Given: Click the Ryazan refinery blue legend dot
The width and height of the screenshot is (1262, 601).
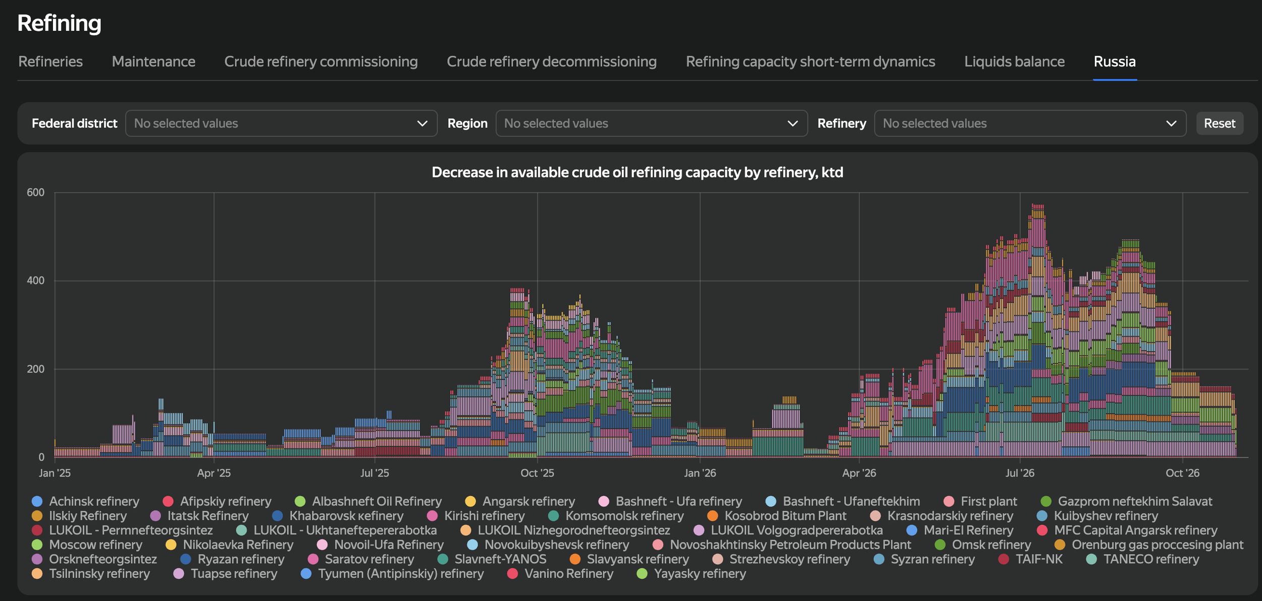Looking at the screenshot, I should pos(186,559).
